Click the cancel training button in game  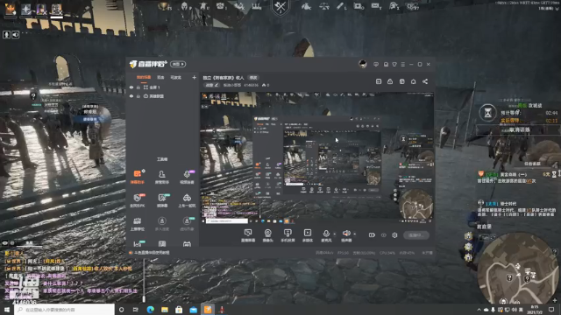(520, 130)
